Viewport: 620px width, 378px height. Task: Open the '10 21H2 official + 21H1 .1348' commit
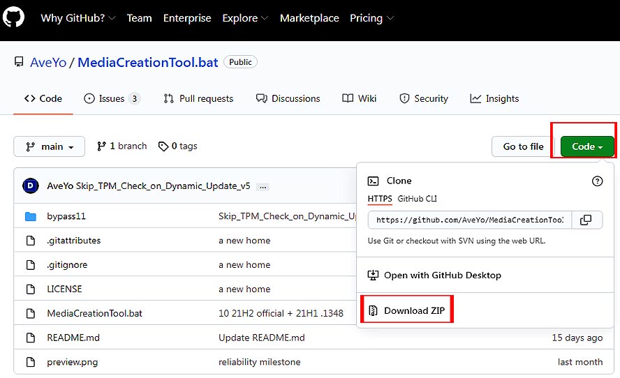pos(281,313)
